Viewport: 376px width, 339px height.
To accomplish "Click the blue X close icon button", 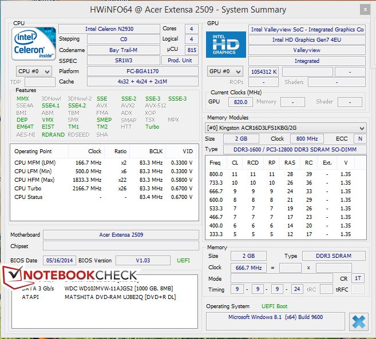I will [359, 322].
